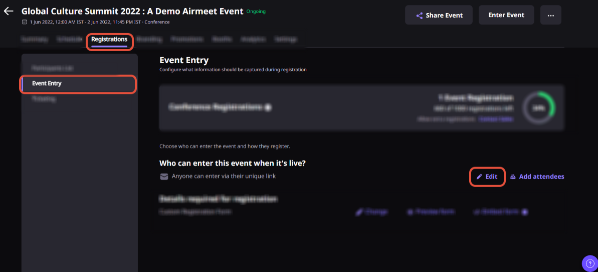
Task: Click the green registrations progress ring
Action: click(x=539, y=108)
